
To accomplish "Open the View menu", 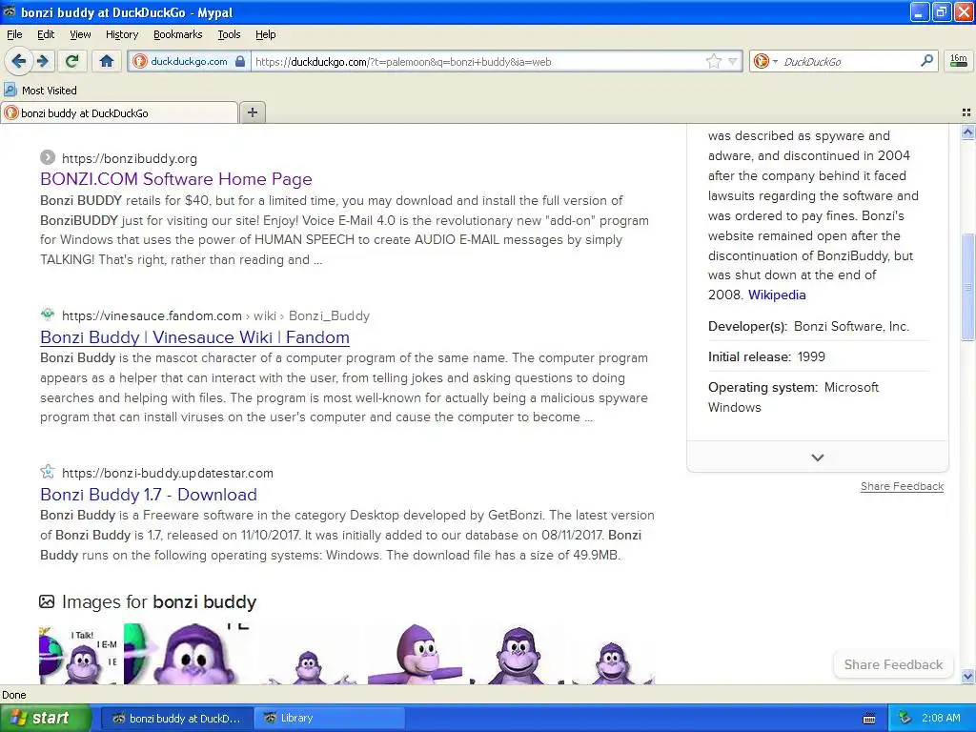I will pyautogui.click(x=80, y=34).
